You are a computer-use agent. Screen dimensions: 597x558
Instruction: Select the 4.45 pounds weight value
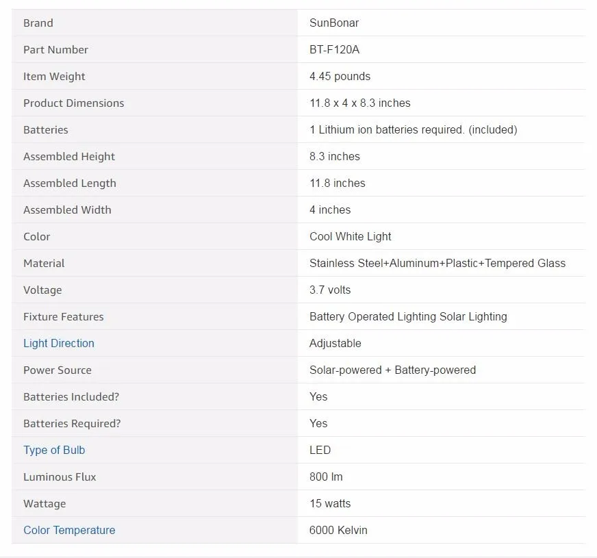340,76
